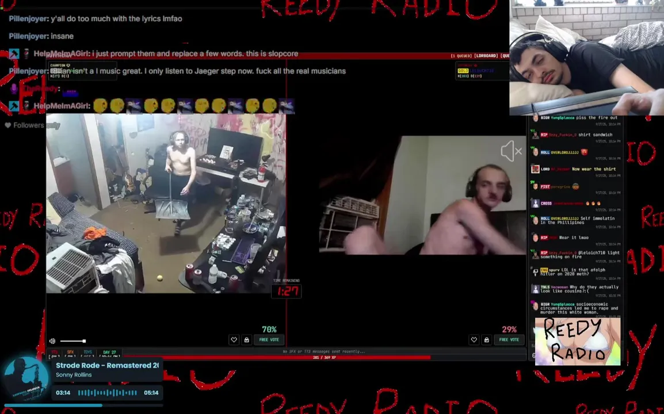Click the Sonny Rollins artist name
Viewport: 664px width, 414px height.
point(74,375)
